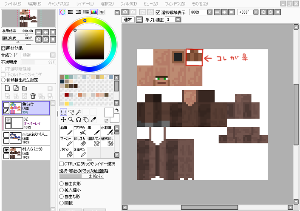300x211 pixels.
Task: Choose the 消しゴム eraser tool
Action: pos(80,142)
